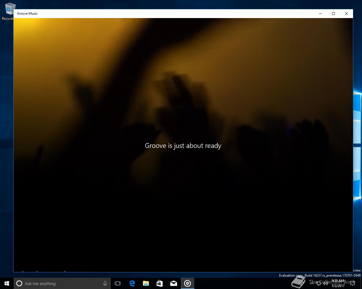Open the Mail app from the taskbar
This screenshot has height=289, width=362.
tap(174, 283)
